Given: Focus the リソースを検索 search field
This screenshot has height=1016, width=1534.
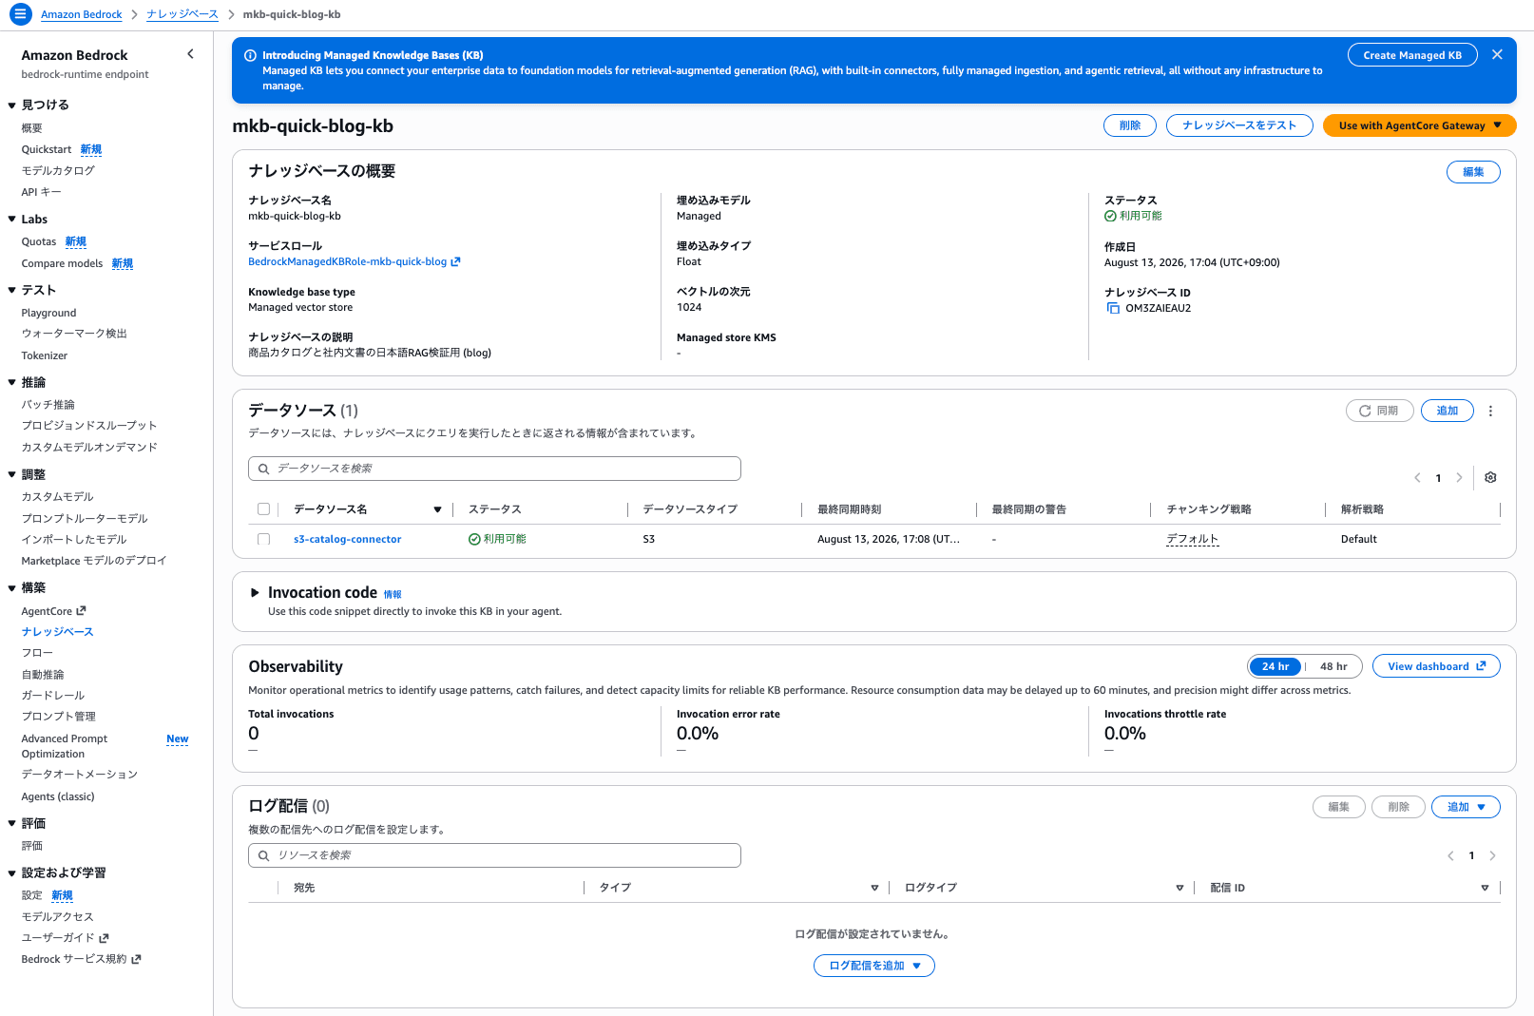Looking at the screenshot, I should pyautogui.click(x=494, y=855).
